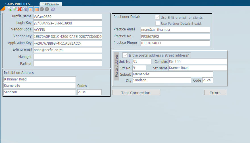This screenshot has width=250, height=143.
Task: Enable Use Partner Details if exist
Action: coord(158,23)
